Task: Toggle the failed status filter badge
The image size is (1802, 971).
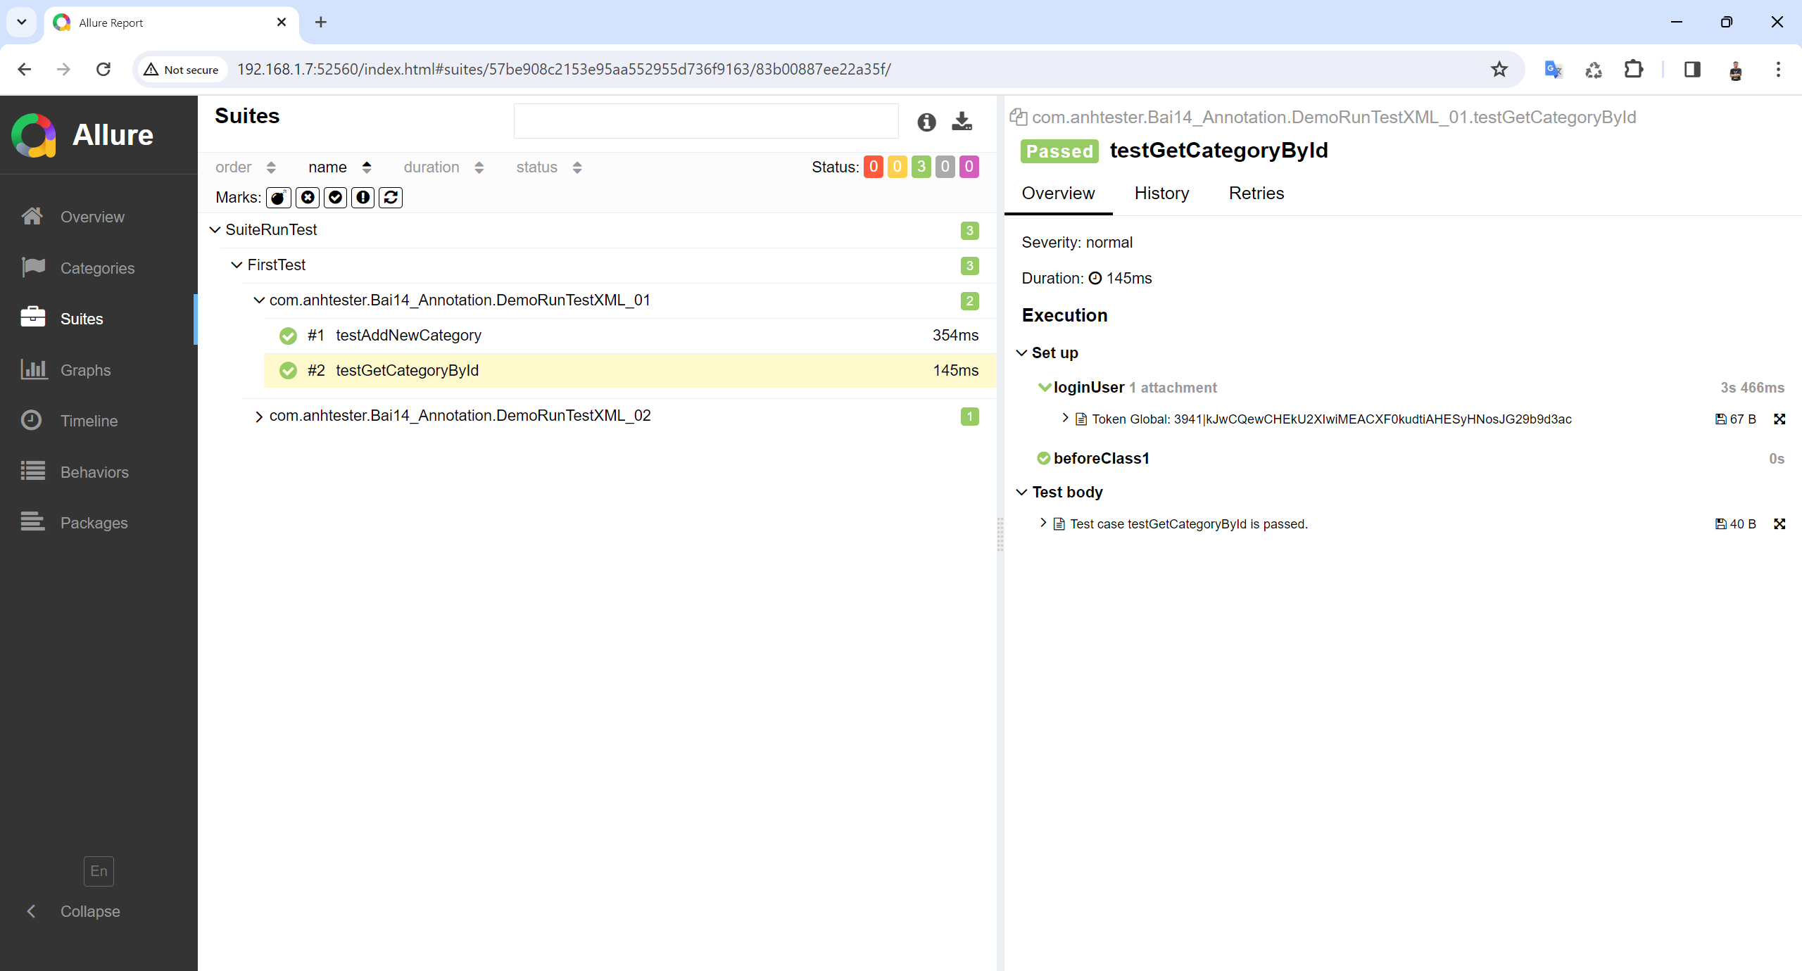Action: [874, 167]
